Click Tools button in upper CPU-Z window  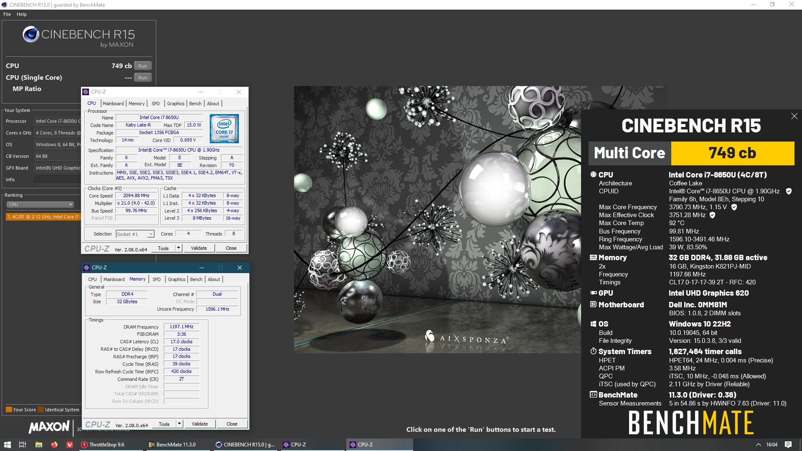(x=163, y=248)
